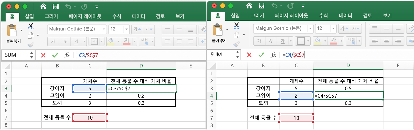This screenshot has height=130, width=414.
Task: Confirm formula with green check in the left window
Action: point(55,55)
